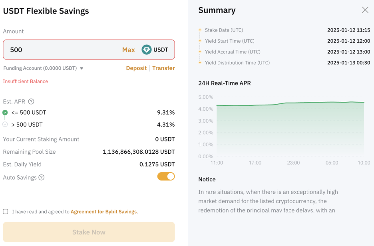
Task: Toggle the Auto Savings switch off
Action: pyautogui.click(x=166, y=177)
